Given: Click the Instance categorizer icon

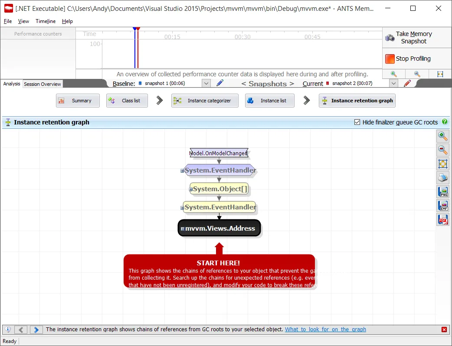Looking at the screenshot, I should [177, 101].
